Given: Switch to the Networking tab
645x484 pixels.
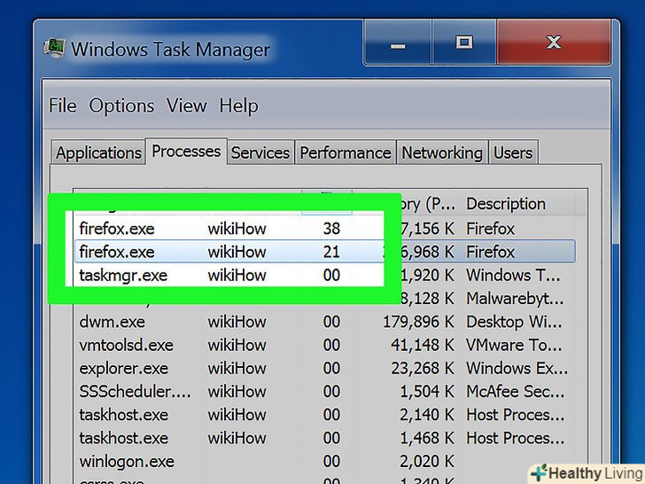Looking at the screenshot, I should (x=442, y=152).
